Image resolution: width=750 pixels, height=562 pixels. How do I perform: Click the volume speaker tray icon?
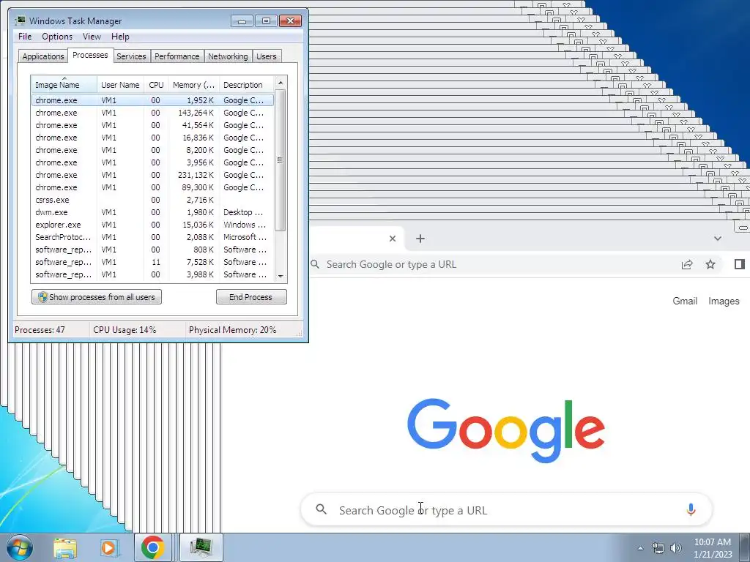pyautogui.click(x=676, y=548)
